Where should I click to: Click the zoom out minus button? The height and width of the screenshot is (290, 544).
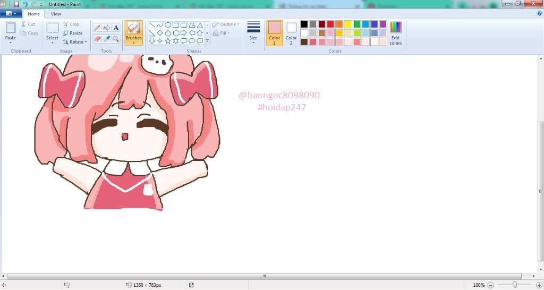coord(490,285)
